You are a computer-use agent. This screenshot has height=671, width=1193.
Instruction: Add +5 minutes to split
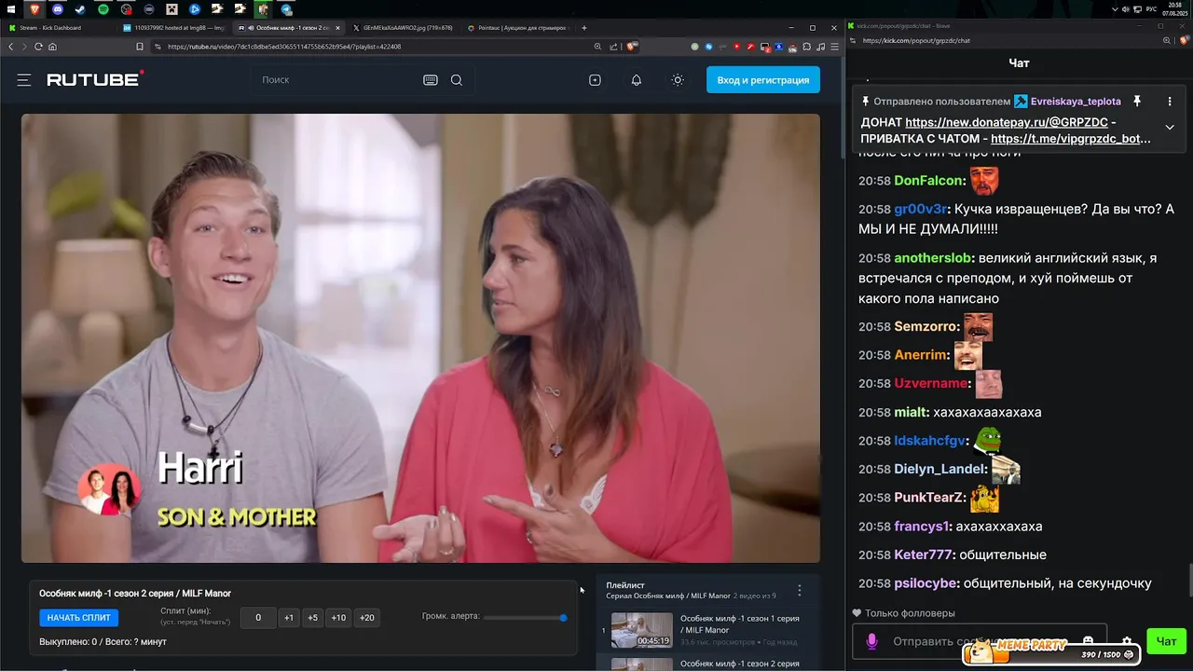(x=312, y=618)
